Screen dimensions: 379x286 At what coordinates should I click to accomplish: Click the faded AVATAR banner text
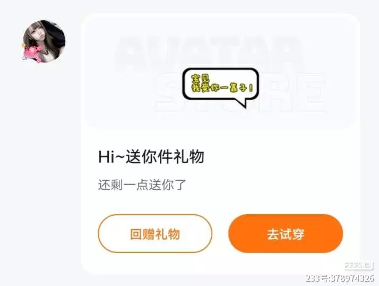coord(208,55)
